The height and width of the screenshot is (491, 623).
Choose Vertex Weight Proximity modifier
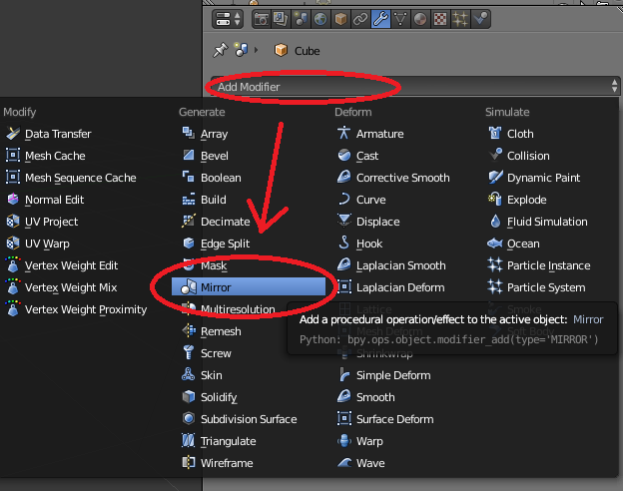point(76,309)
